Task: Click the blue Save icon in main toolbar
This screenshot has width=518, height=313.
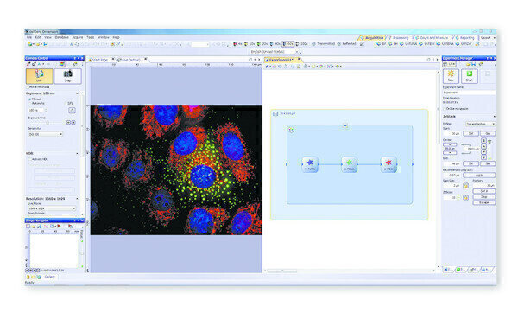Action: [x=46, y=44]
